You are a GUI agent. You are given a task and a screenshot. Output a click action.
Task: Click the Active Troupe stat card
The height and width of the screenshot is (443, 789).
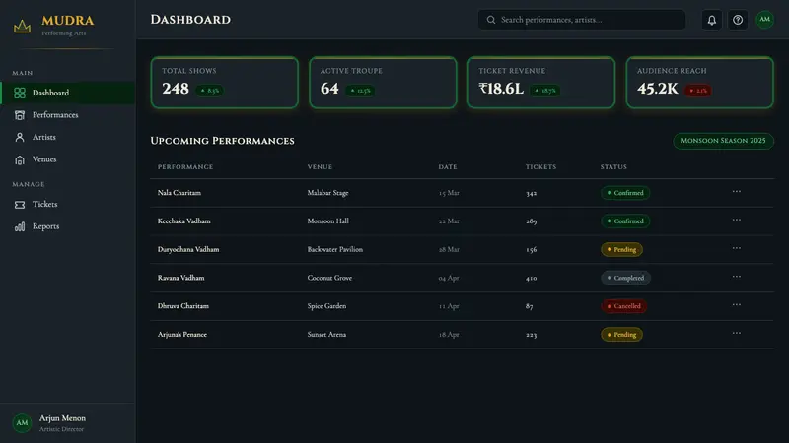[x=383, y=83]
